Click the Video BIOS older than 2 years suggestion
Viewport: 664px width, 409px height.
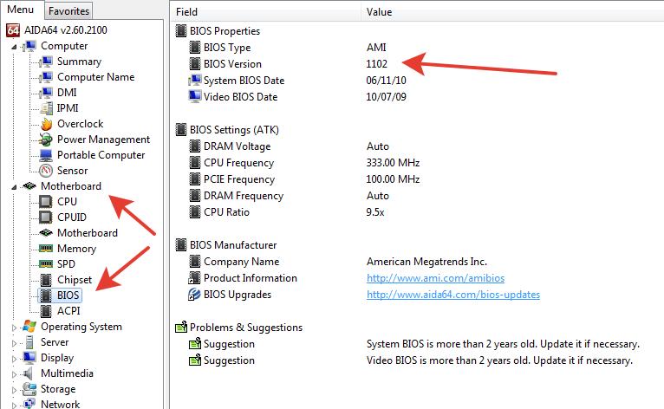(499, 360)
